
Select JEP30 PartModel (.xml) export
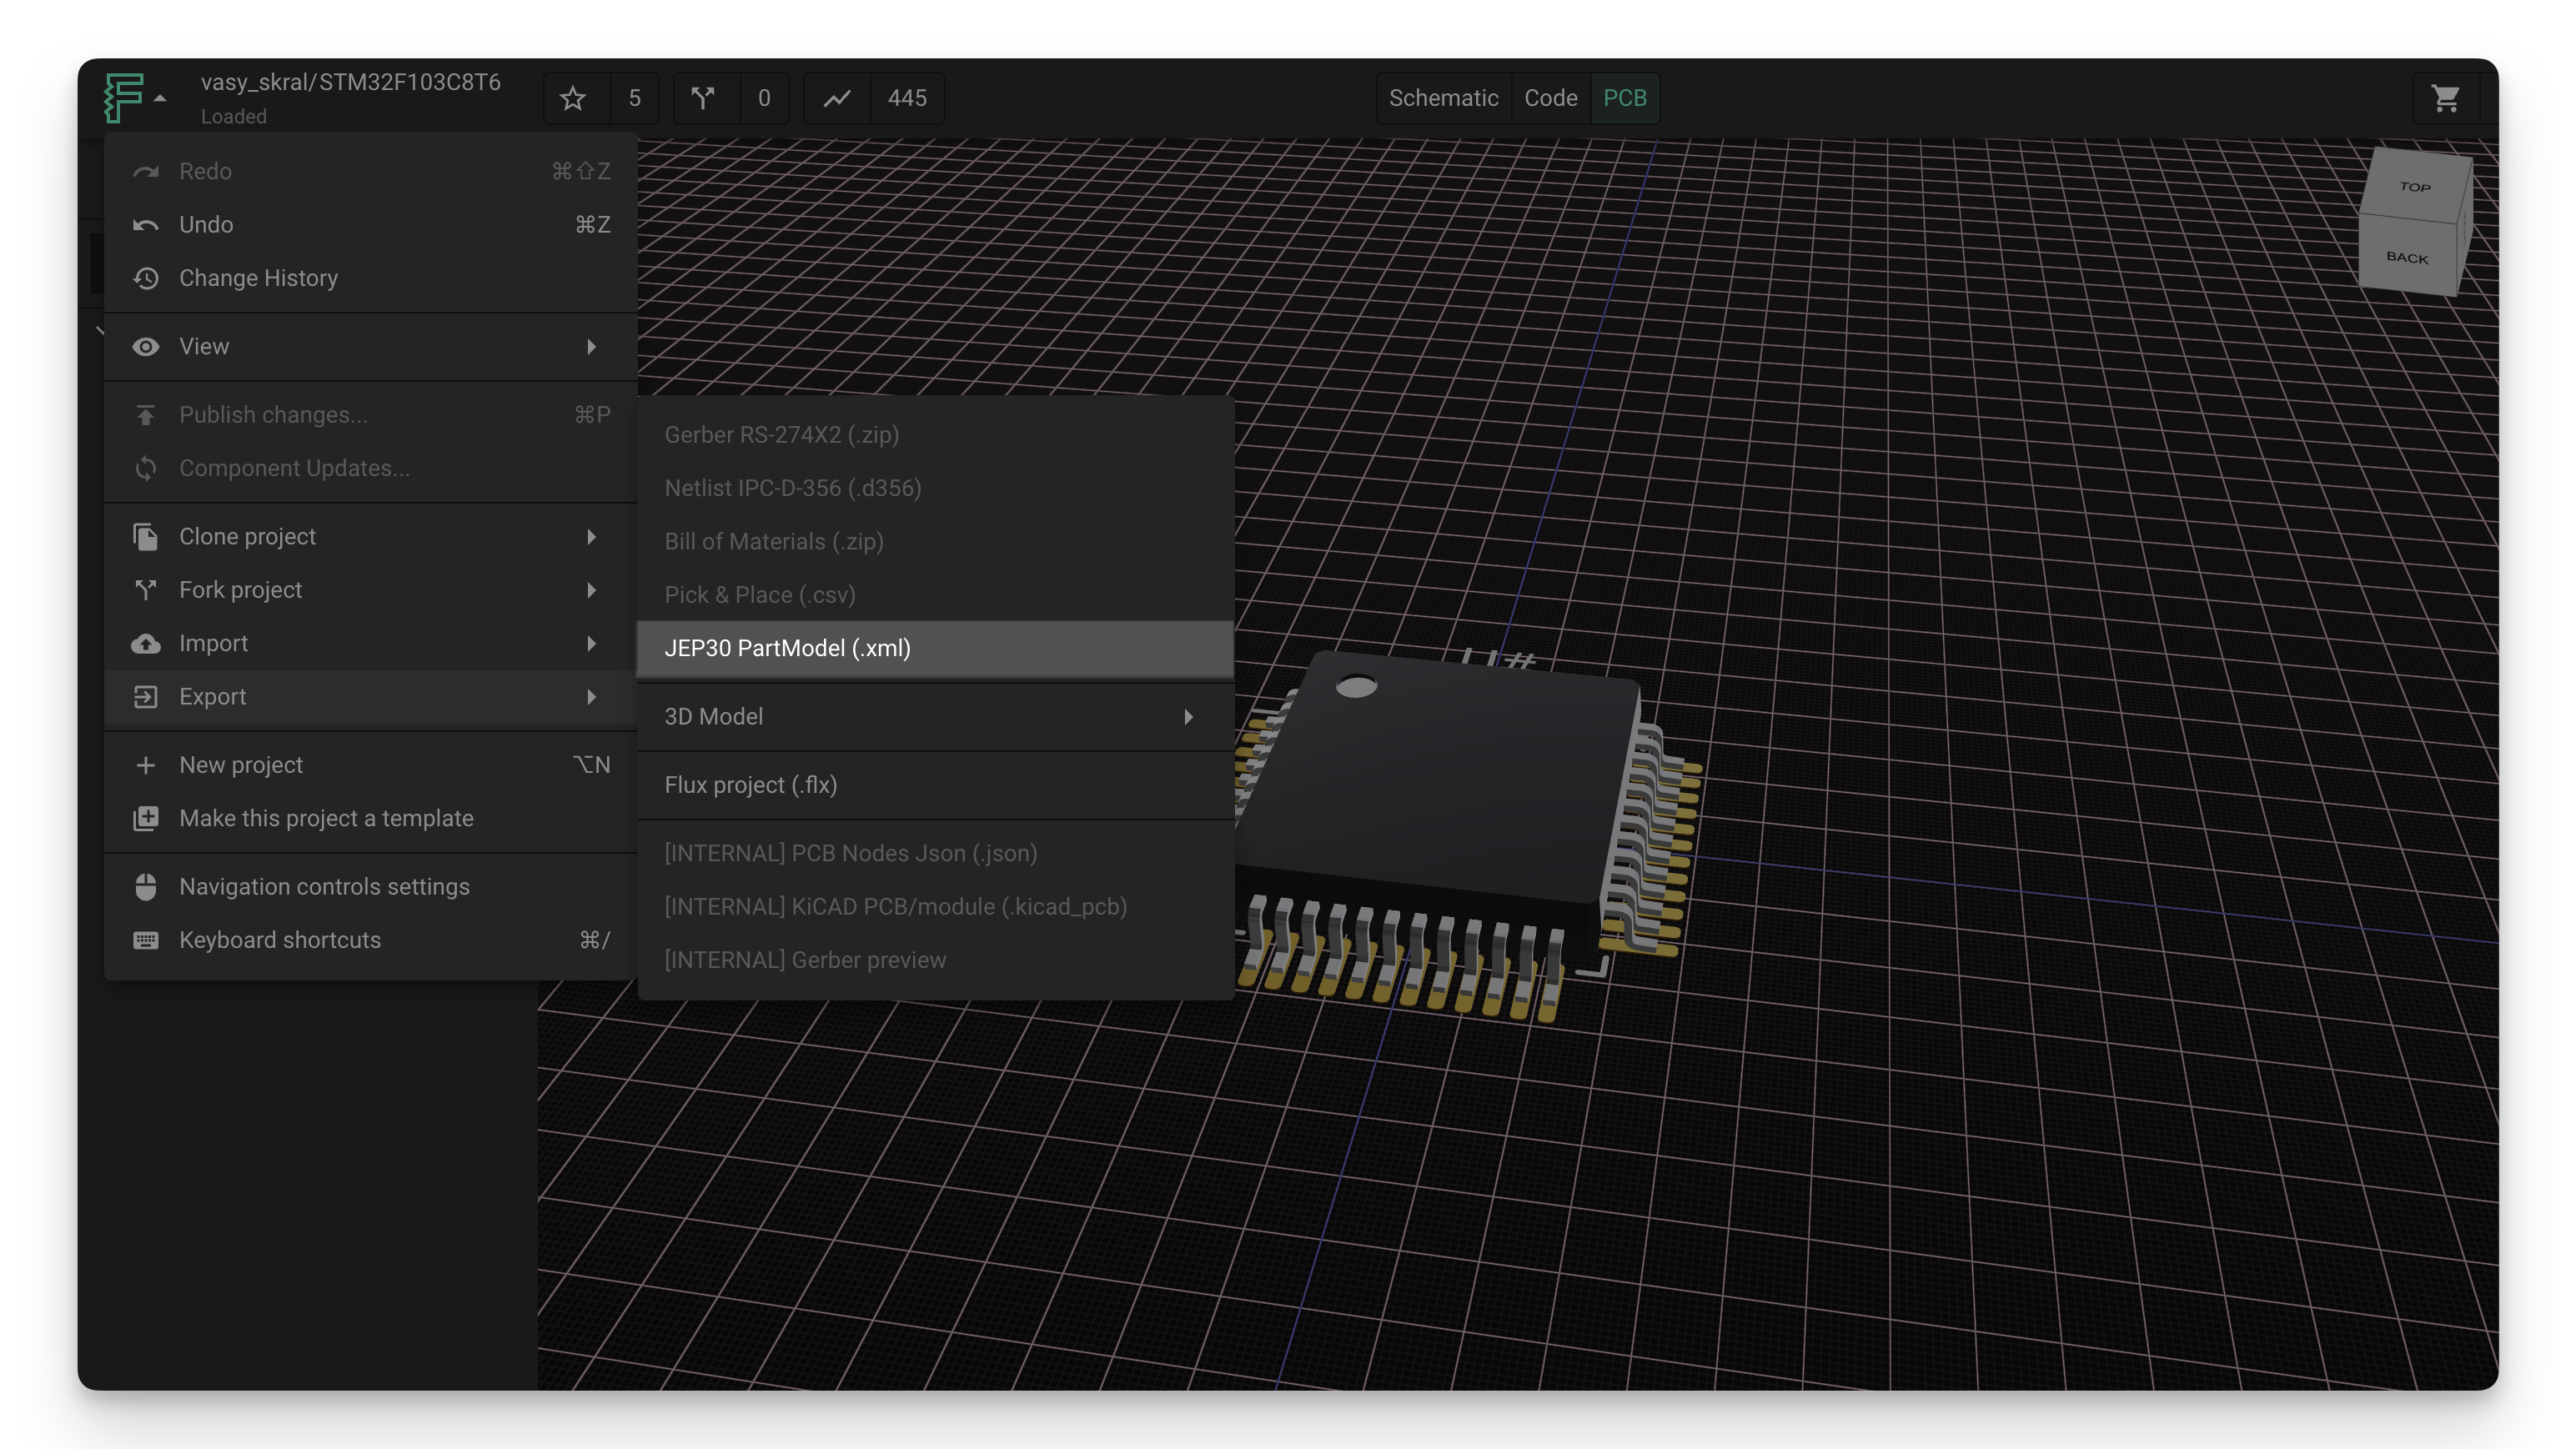935,648
